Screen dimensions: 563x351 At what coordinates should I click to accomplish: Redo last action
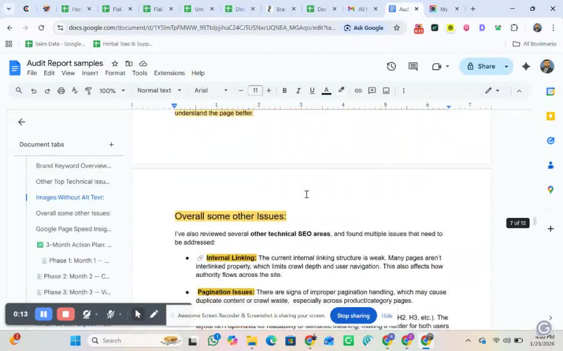tap(47, 90)
